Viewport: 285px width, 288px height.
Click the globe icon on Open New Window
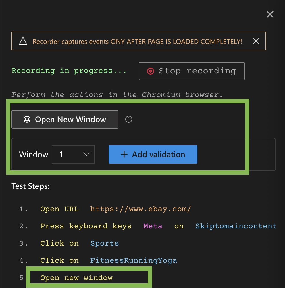[27, 119]
